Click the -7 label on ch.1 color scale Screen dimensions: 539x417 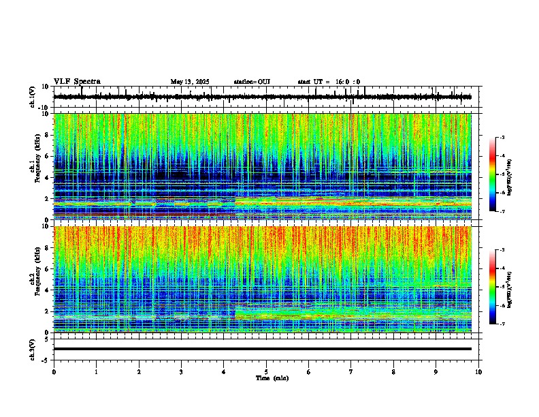(x=502, y=212)
